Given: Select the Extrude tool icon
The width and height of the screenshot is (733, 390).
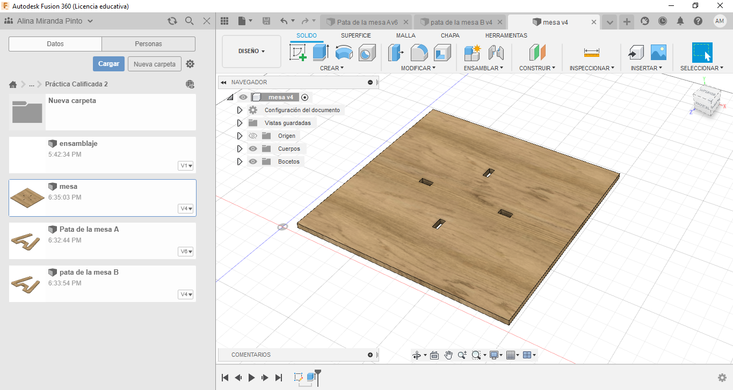Looking at the screenshot, I should click(x=321, y=53).
